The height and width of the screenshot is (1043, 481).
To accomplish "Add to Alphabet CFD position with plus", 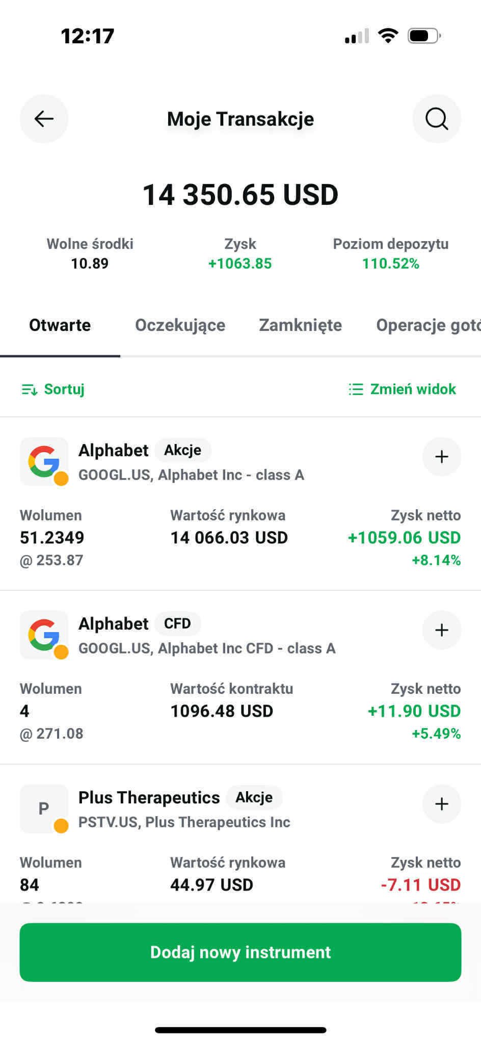I will click(442, 630).
